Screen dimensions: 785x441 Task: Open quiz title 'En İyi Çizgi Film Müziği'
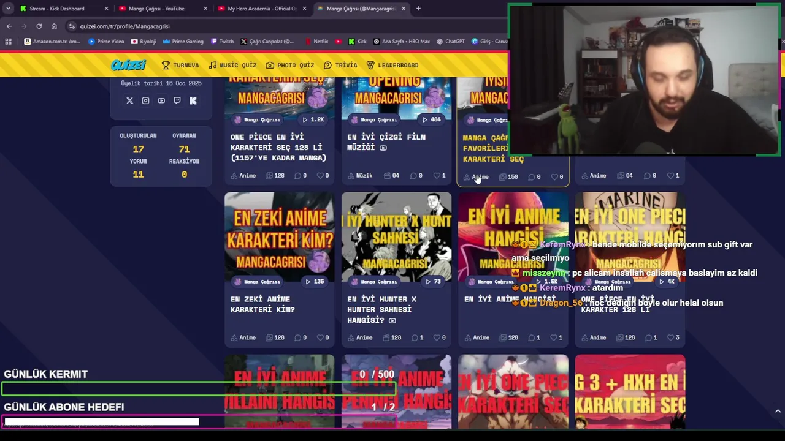pyautogui.click(x=386, y=142)
